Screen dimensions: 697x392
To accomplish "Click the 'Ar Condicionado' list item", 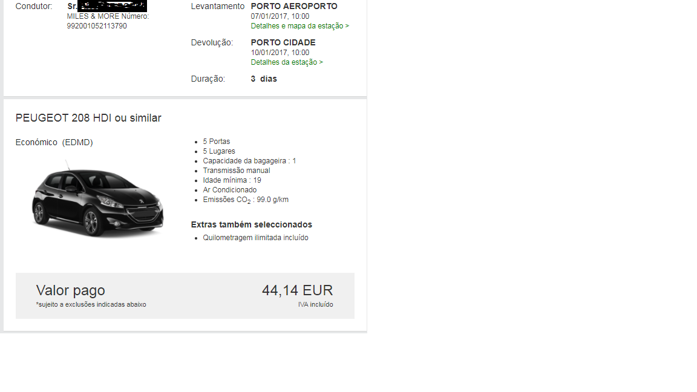I will click(x=230, y=190).
